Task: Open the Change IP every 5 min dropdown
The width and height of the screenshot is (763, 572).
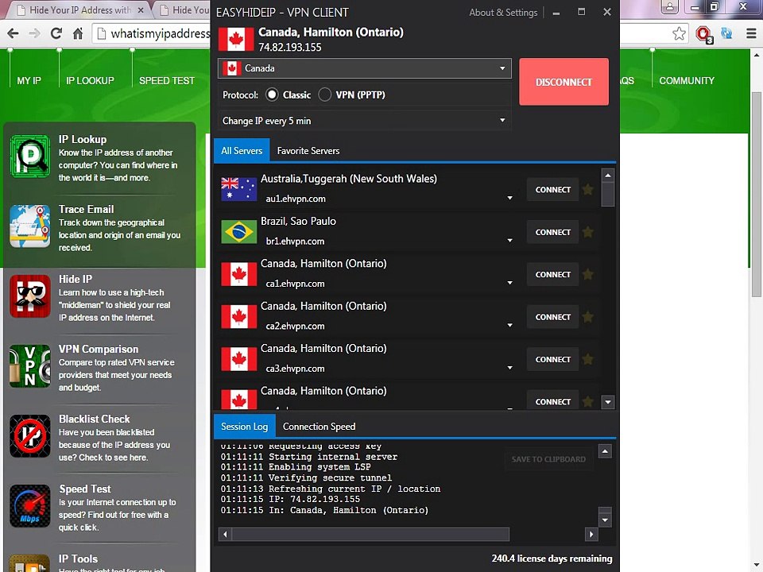Action: click(x=365, y=121)
